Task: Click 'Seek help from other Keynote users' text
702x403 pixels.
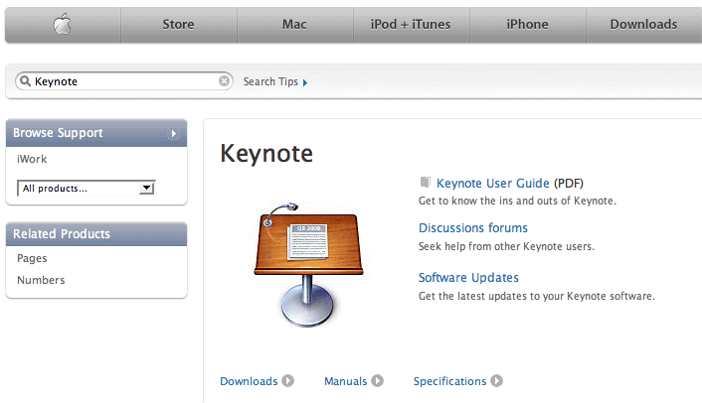Action: coord(506,246)
